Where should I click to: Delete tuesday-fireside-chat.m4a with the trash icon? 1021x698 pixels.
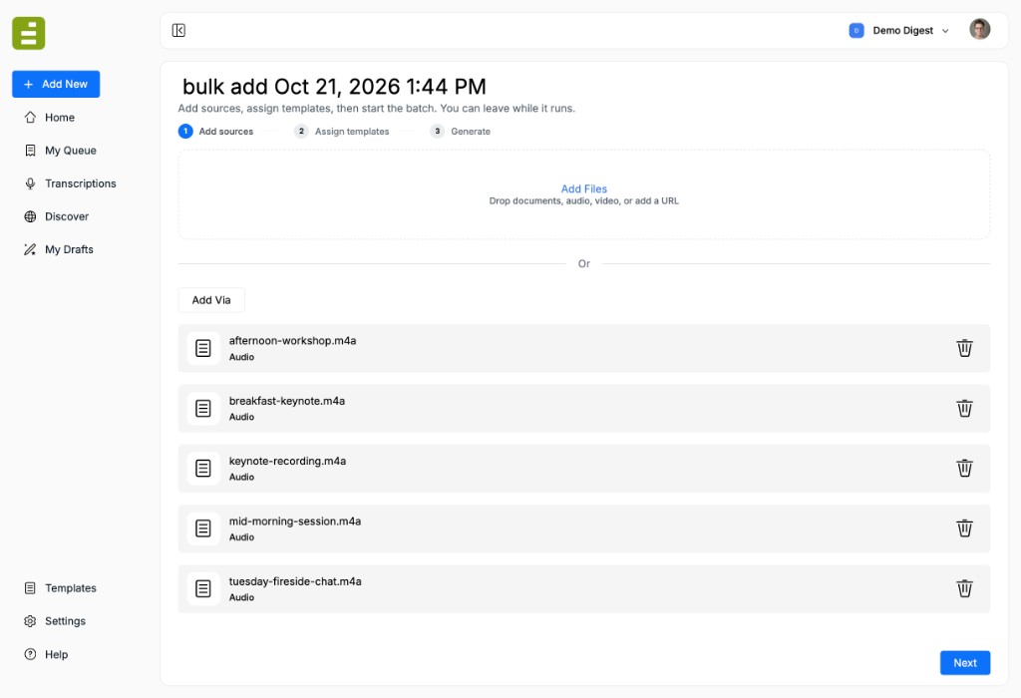coord(964,588)
